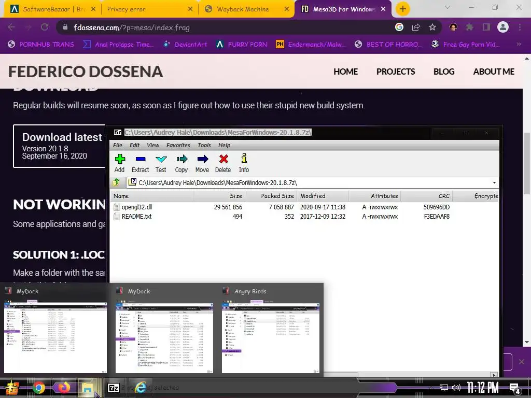
Task: Bookmark this page with star icon
Action: pyautogui.click(x=432, y=27)
